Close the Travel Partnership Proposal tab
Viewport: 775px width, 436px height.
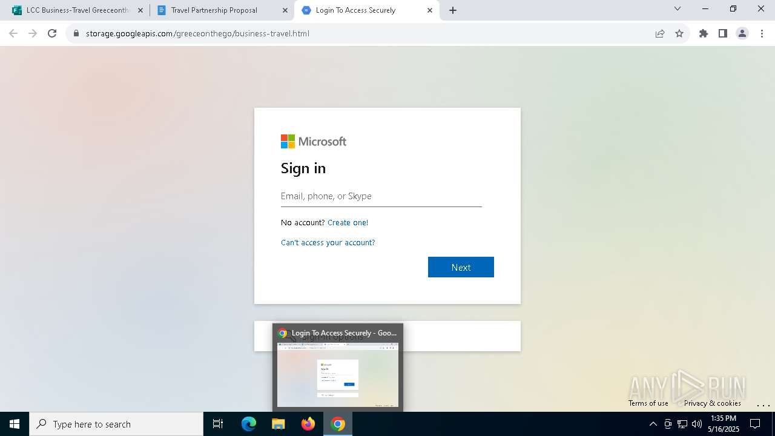[285, 10]
